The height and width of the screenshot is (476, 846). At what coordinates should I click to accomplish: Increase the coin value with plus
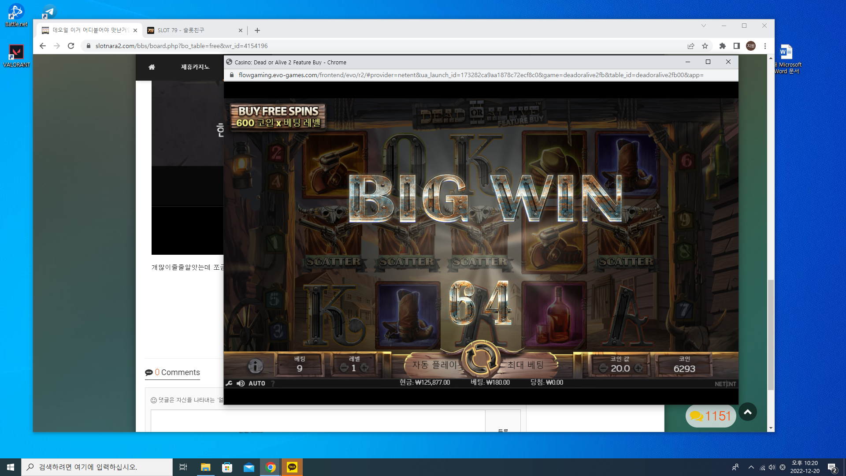(638, 368)
